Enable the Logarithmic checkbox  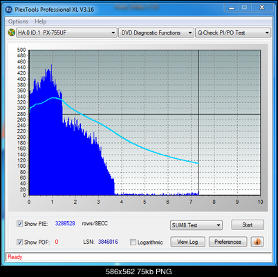pos(133,242)
